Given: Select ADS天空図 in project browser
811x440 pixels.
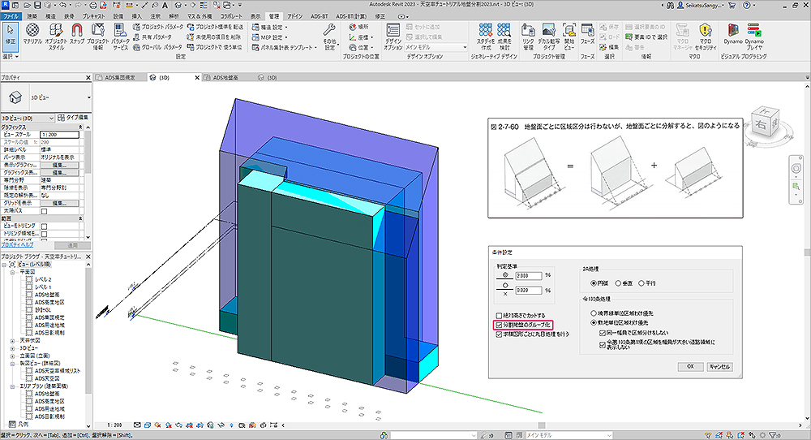Looking at the screenshot, I should [x=46, y=377].
